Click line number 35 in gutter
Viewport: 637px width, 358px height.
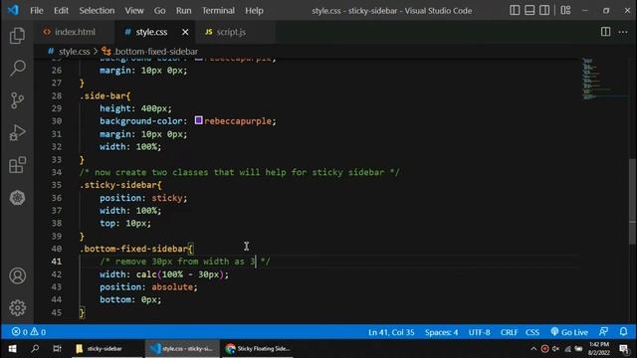pyautogui.click(x=57, y=185)
